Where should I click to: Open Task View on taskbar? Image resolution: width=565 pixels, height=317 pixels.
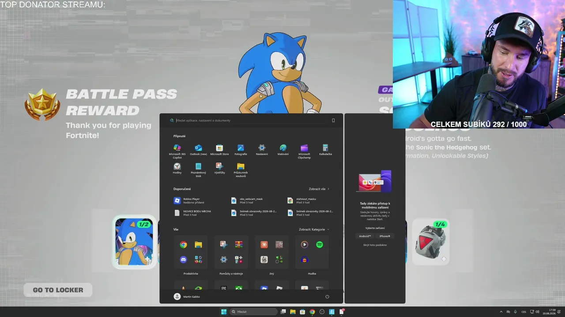283,312
